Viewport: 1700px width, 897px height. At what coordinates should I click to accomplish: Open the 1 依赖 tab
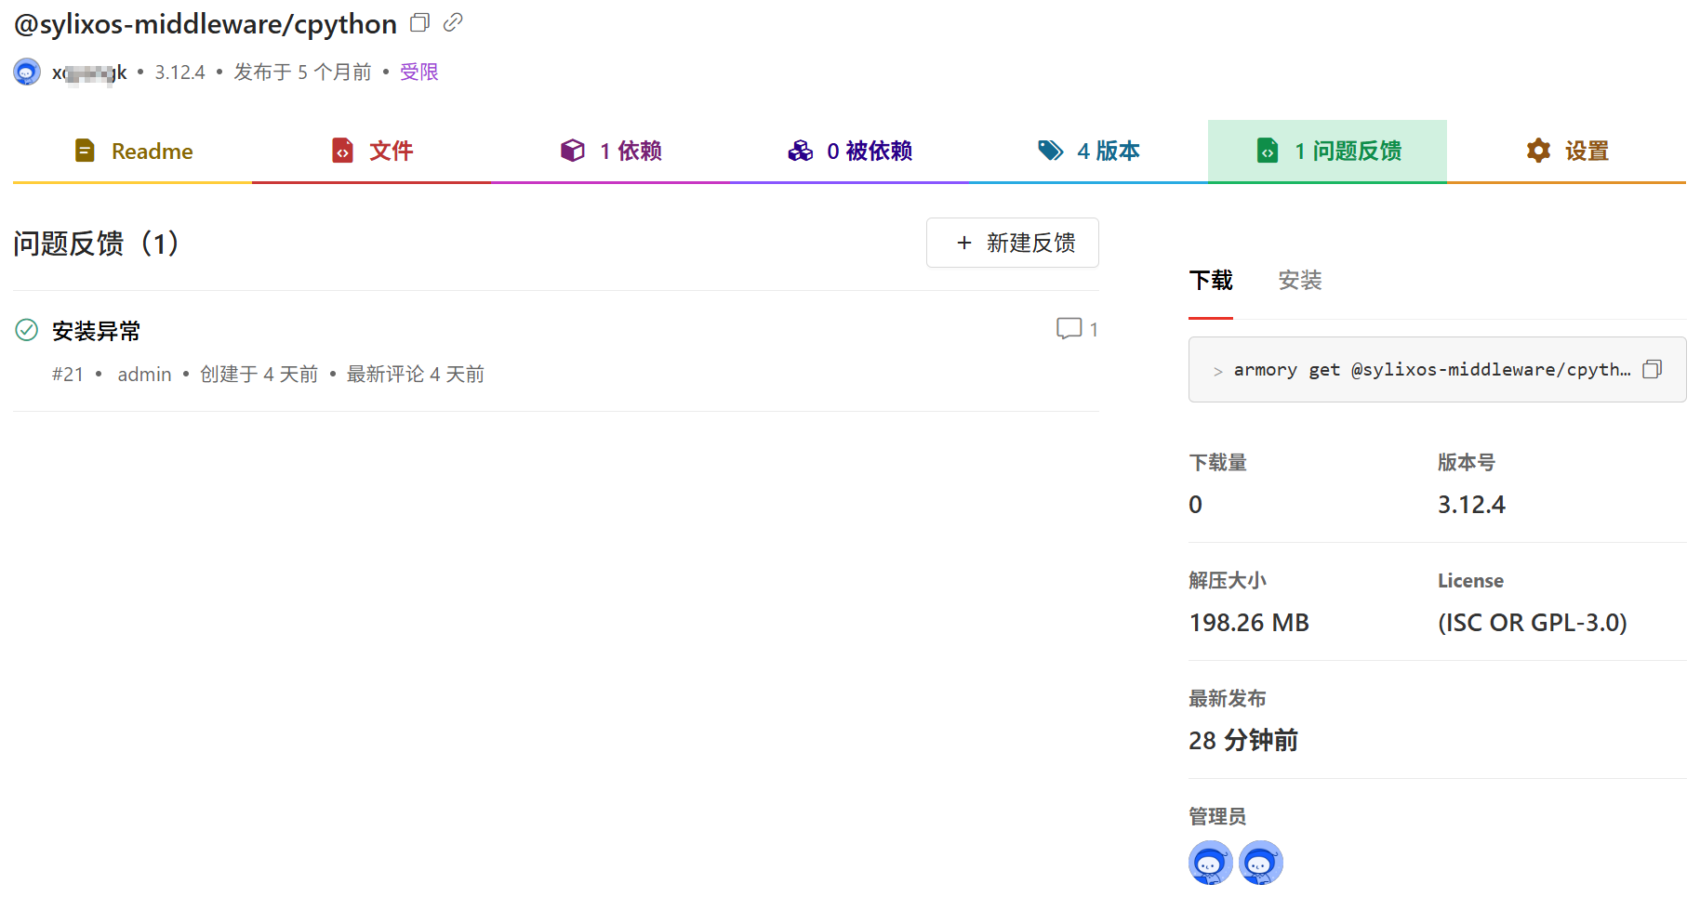coord(611,151)
